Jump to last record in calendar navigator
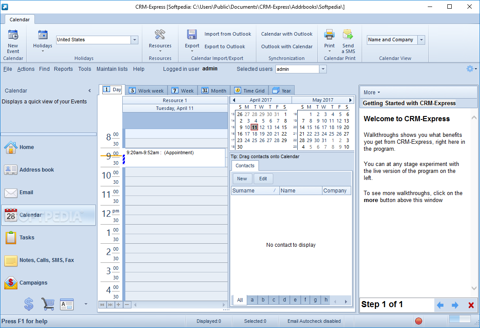The image size is (480, 328). [110, 305]
